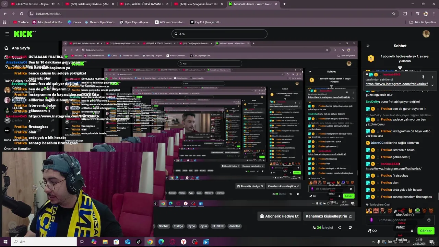Focus the Kick Ara search box
The image size is (439, 247).
click(x=219, y=34)
